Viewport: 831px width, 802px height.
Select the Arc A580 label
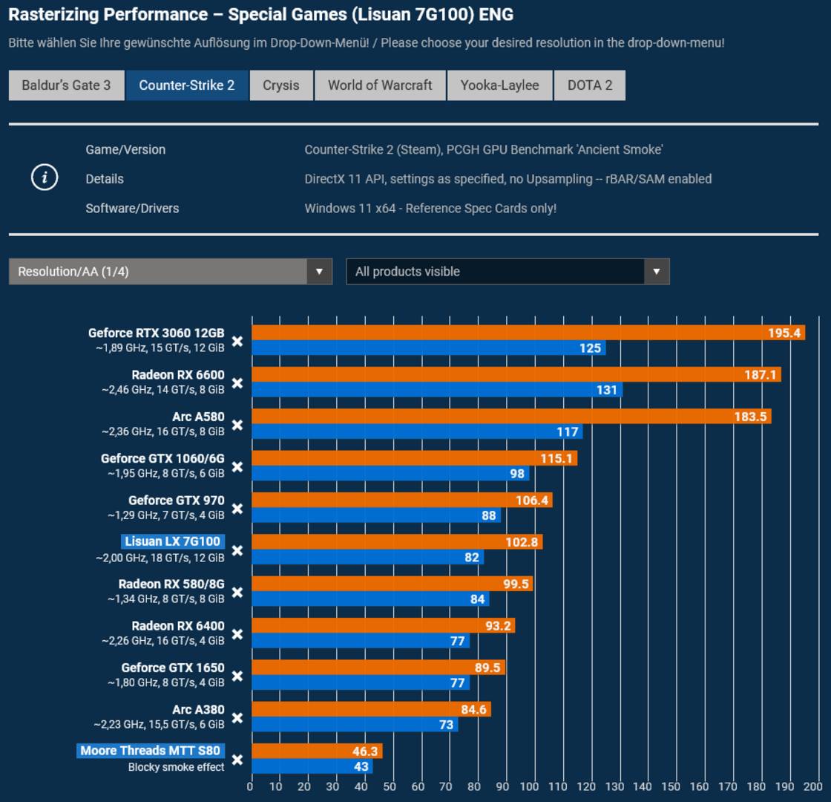pyautogui.click(x=198, y=417)
